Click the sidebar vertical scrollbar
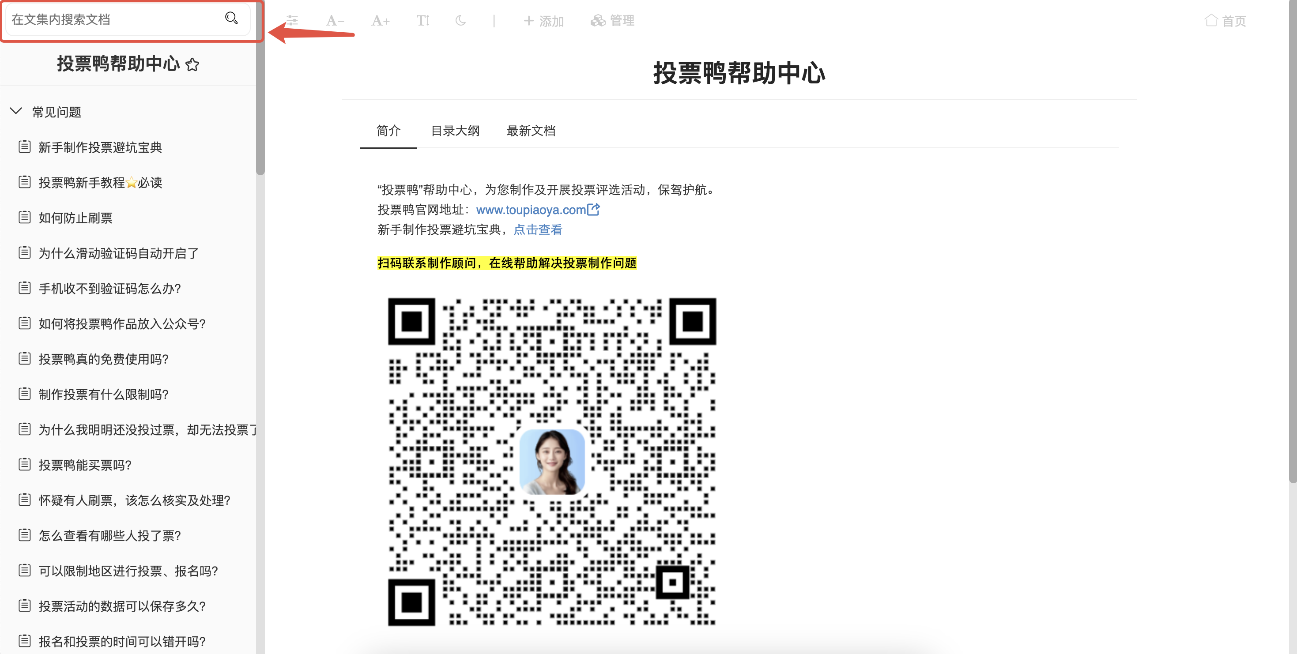Screen dimensions: 1297x654 pos(260,88)
